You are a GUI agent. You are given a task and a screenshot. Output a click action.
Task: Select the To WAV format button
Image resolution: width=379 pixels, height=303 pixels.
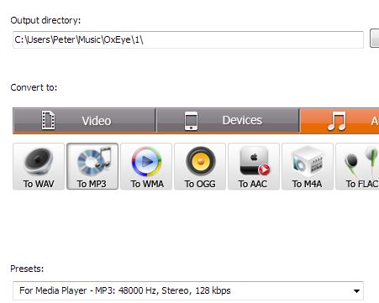pos(39,166)
